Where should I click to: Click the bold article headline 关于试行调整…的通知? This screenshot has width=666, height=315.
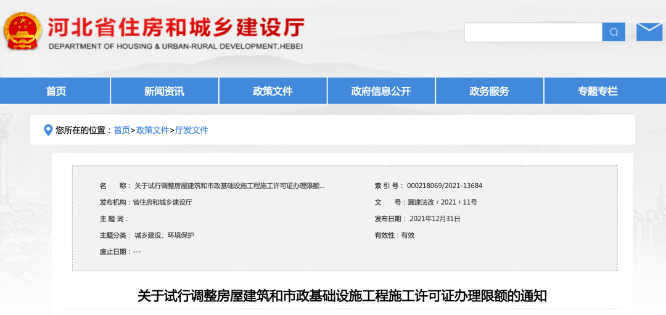342,296
